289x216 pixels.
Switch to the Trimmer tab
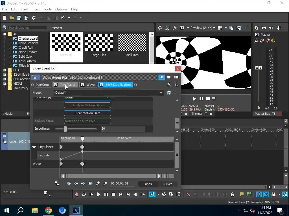197,114
